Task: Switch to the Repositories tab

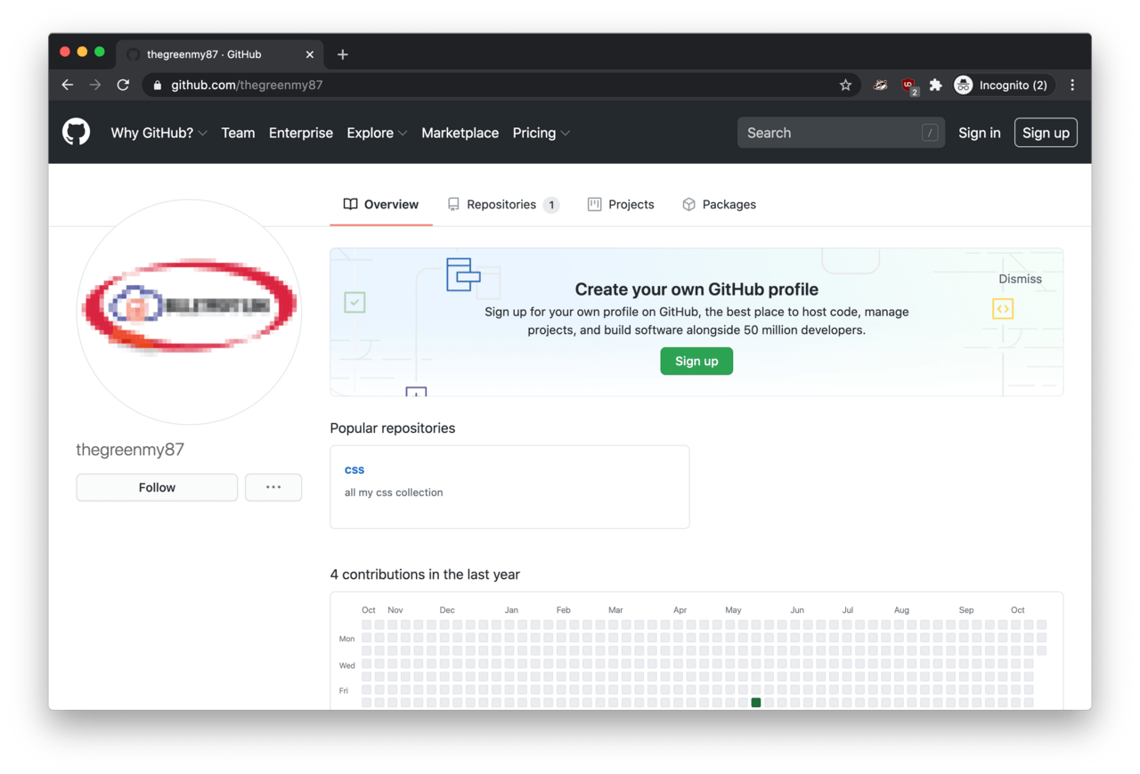Action: 503,204
